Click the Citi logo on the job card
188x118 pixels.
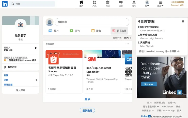click(x=128, y=59)
